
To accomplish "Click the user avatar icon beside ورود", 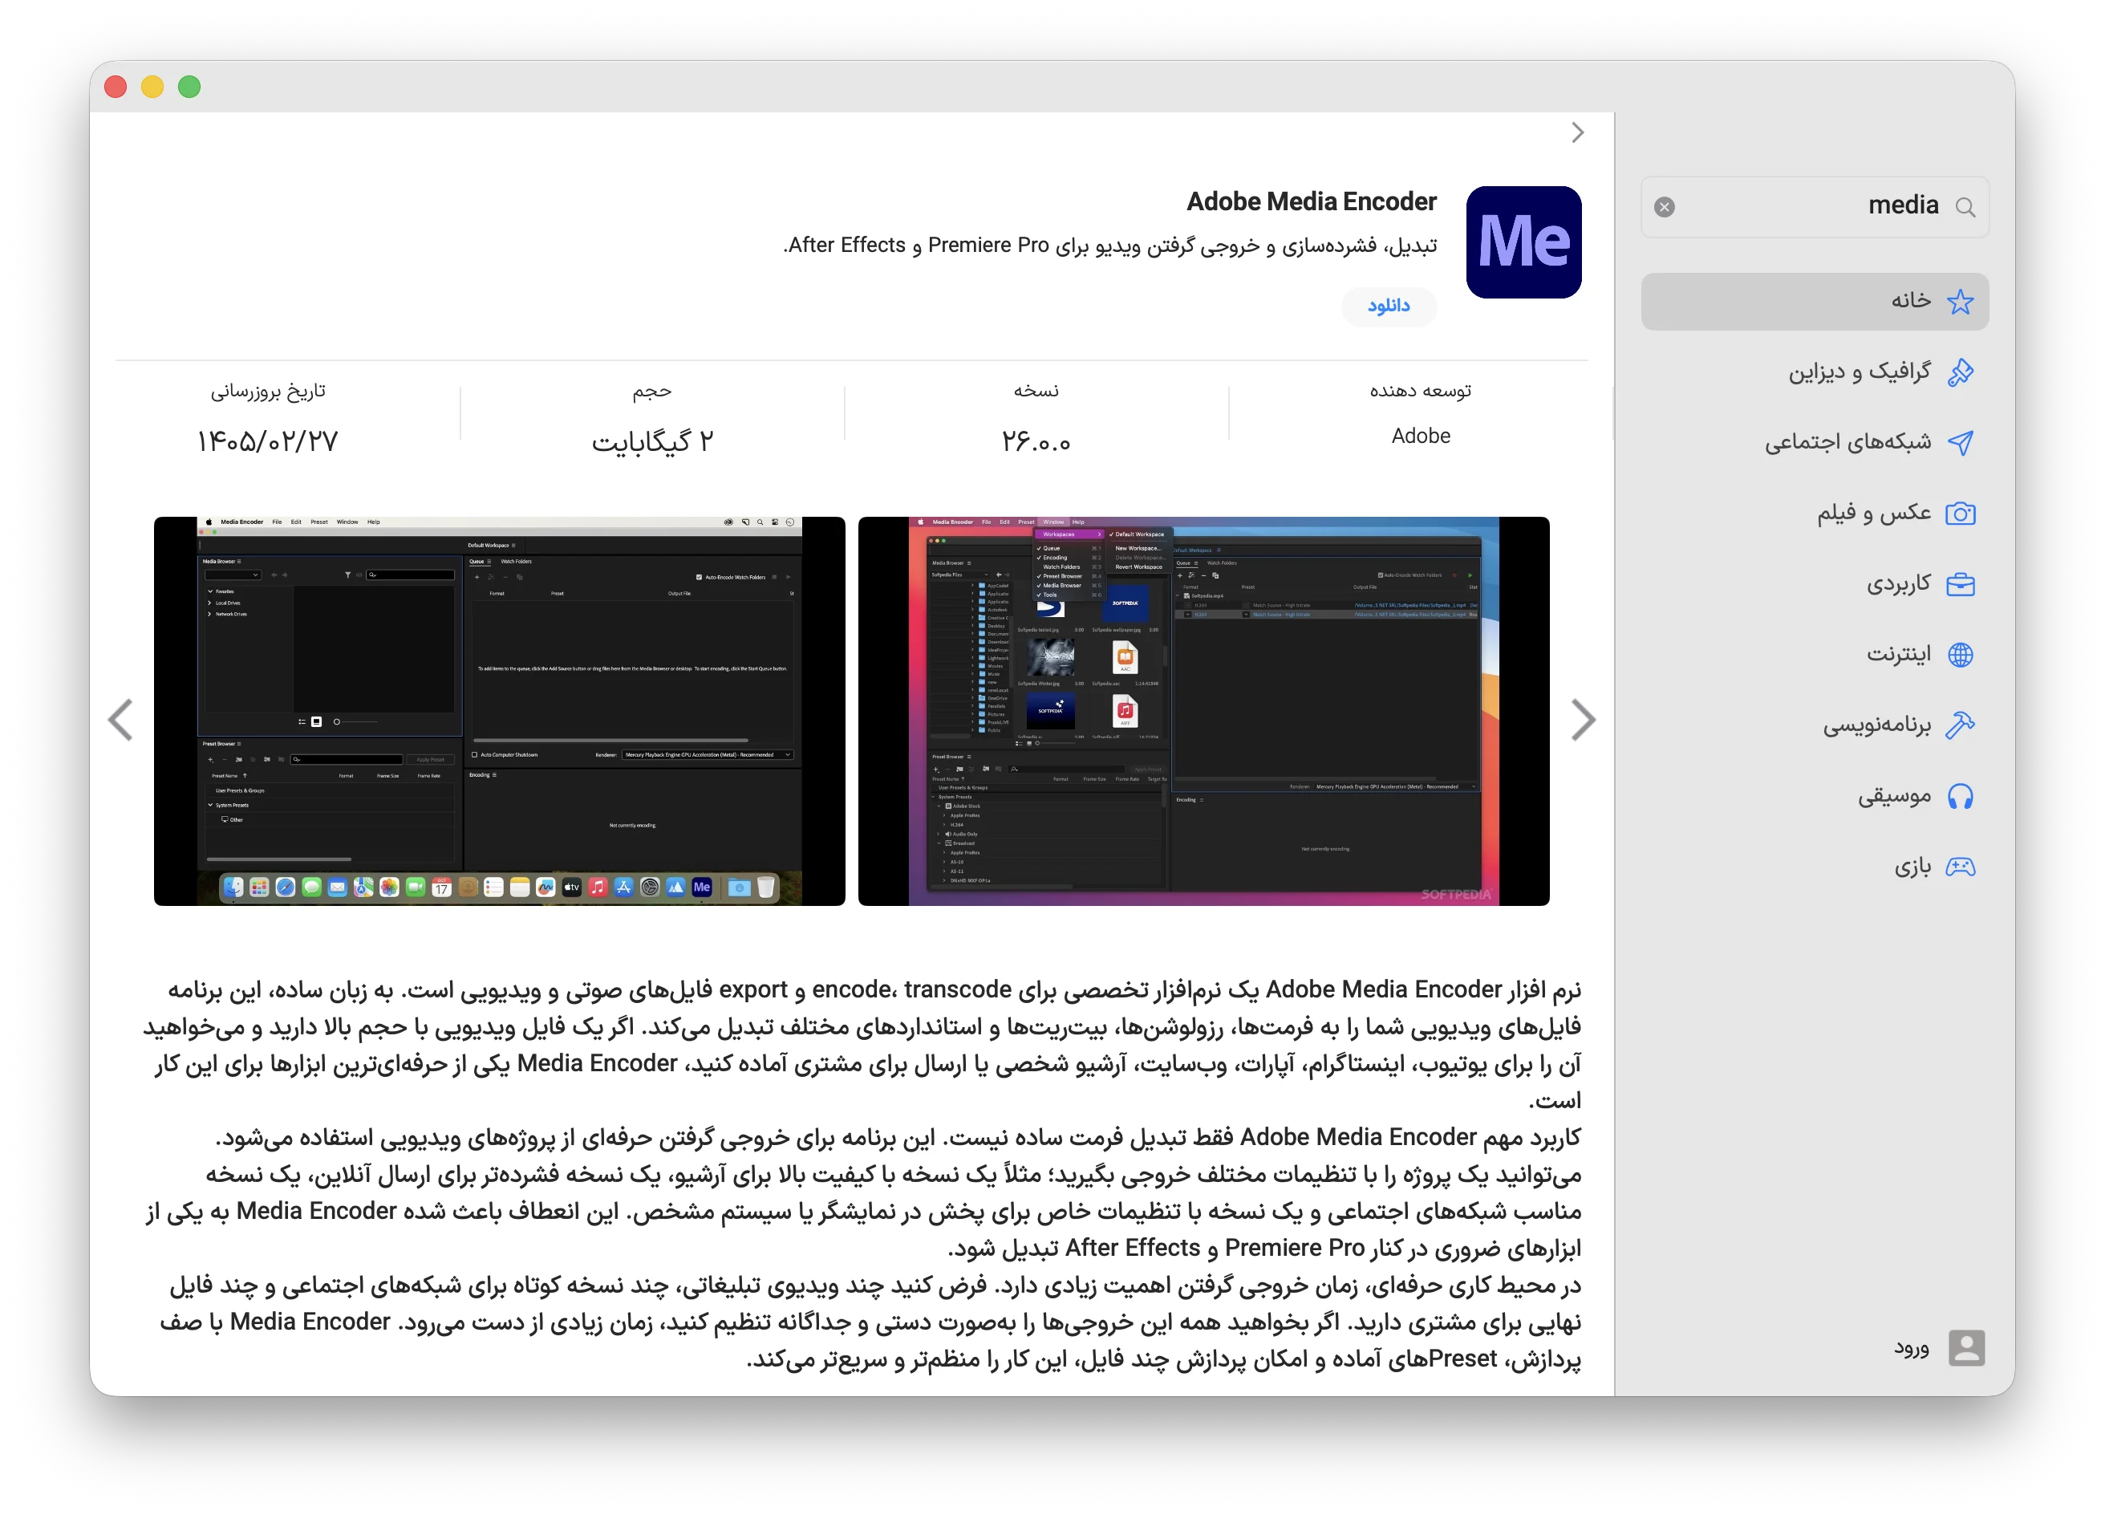I will (x=1965, y=1348).
